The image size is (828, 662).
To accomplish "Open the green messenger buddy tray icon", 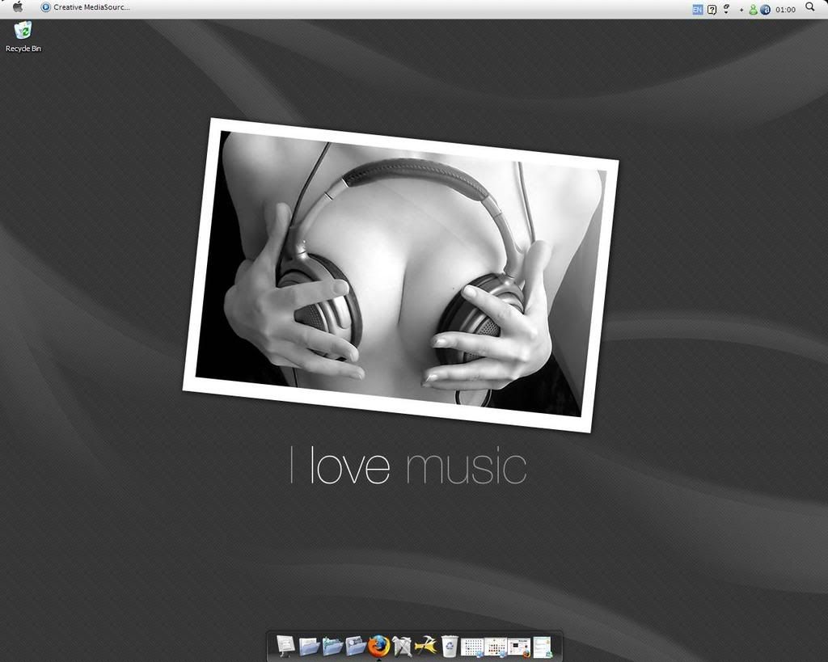I will tap(753, 10).
